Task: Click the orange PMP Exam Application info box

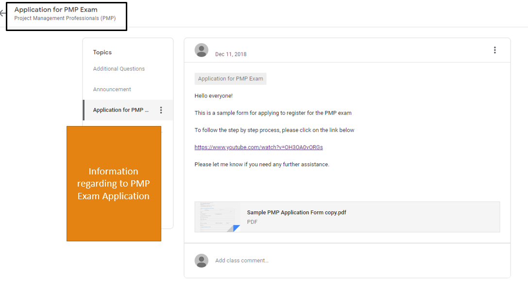Action: click(114, 184)
